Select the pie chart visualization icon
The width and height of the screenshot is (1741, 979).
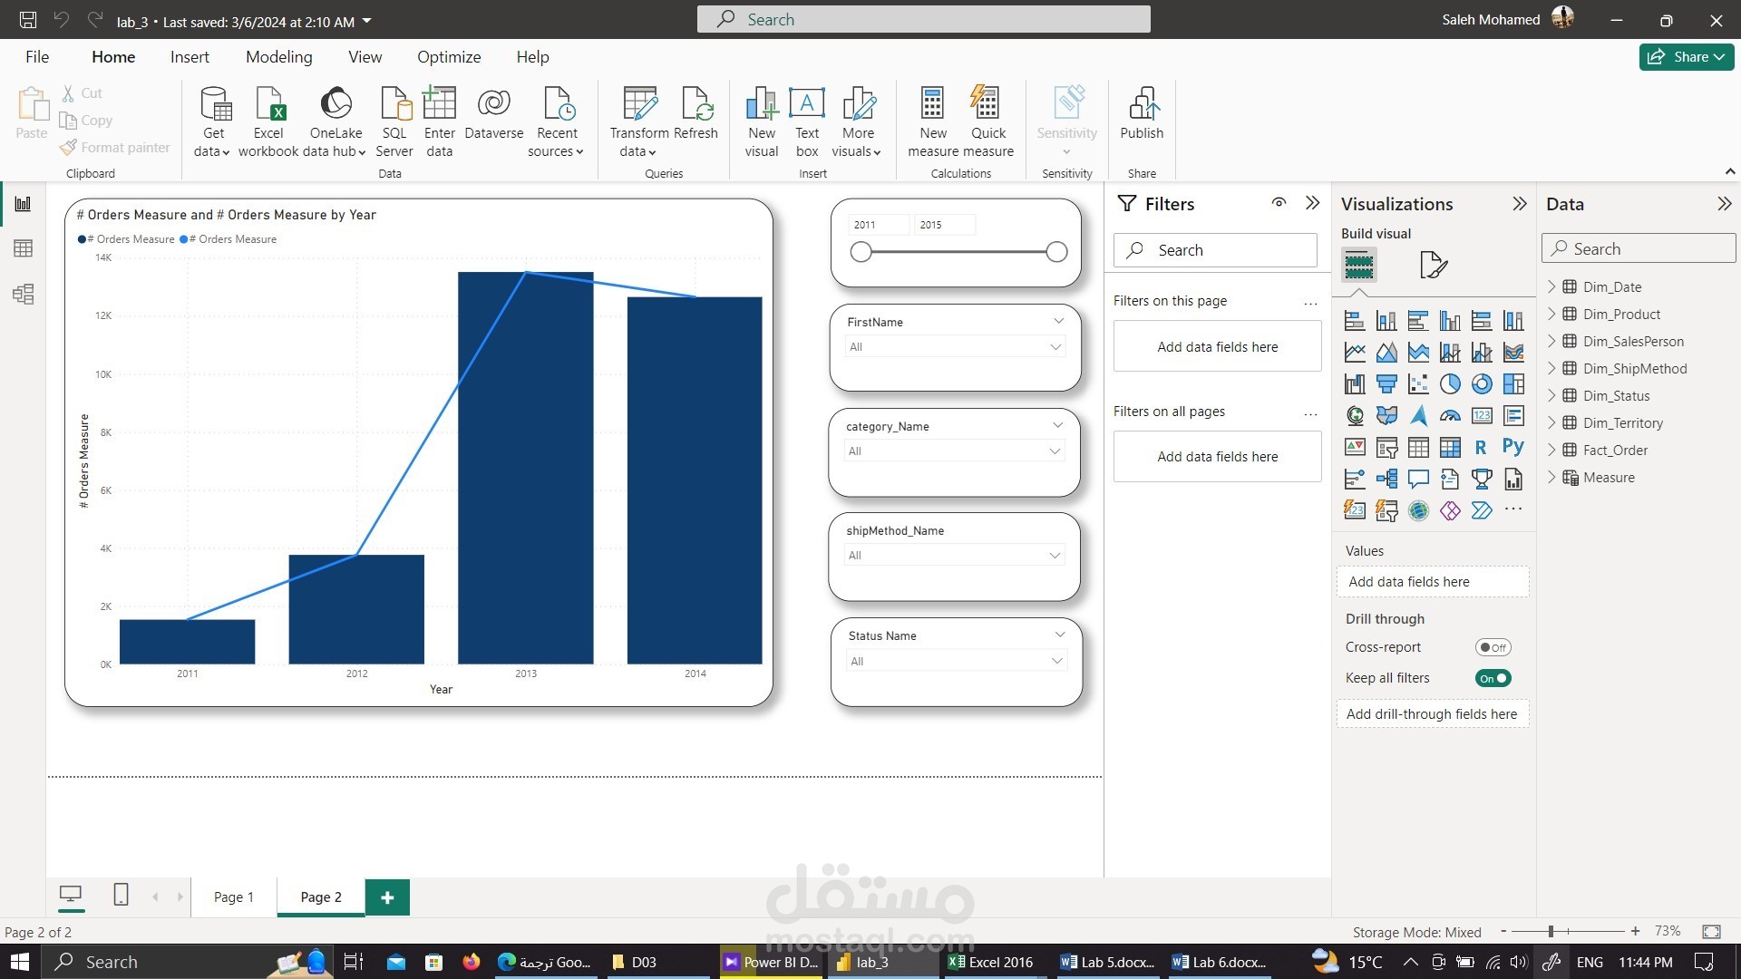1450,384
